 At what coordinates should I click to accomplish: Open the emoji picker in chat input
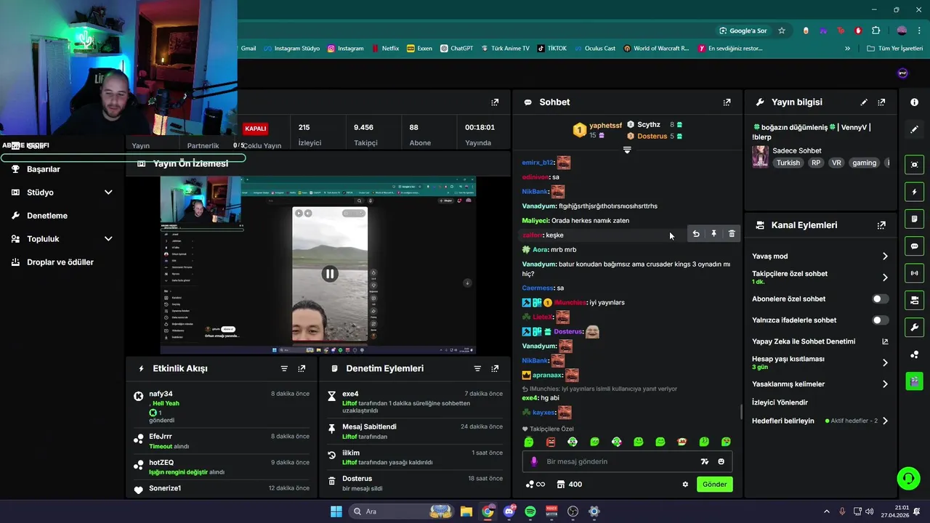point(721,461)
